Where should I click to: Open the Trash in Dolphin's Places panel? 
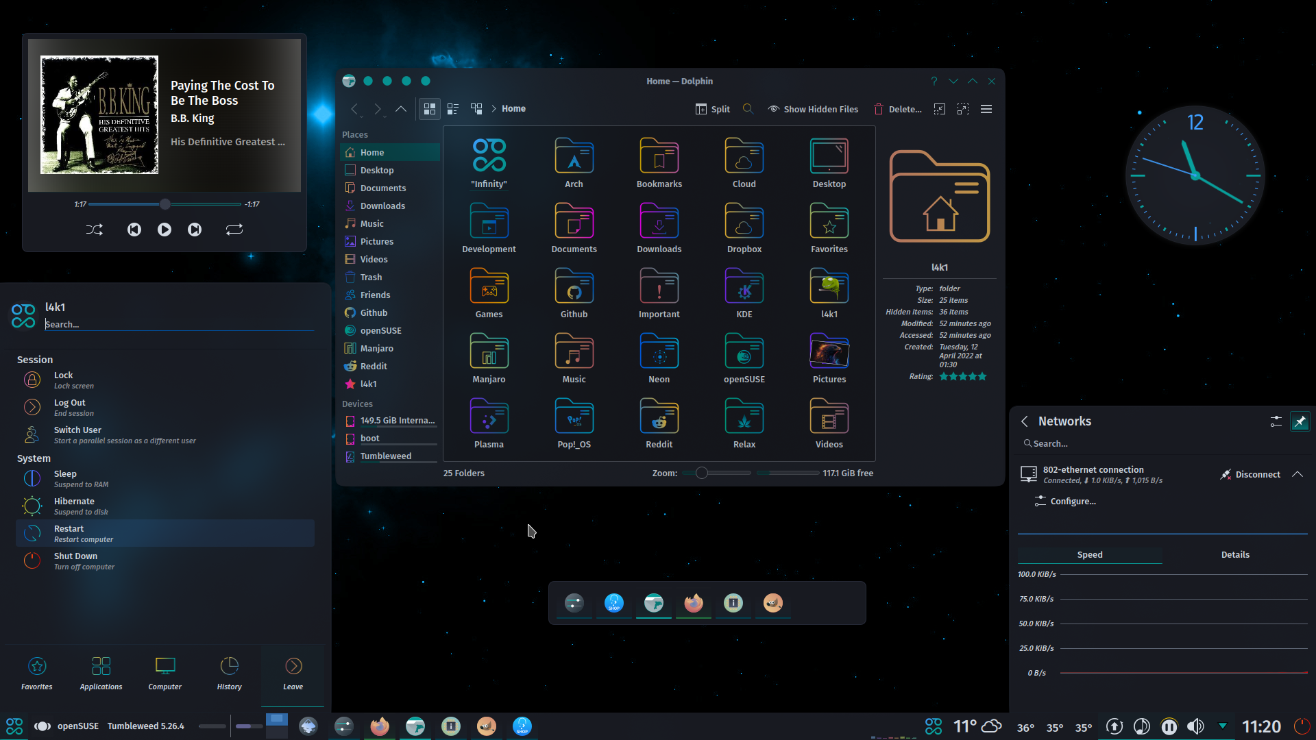[371, 277]
